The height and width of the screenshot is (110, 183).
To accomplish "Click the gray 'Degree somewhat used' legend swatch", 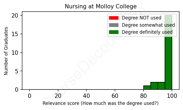I will coord(114,25).
